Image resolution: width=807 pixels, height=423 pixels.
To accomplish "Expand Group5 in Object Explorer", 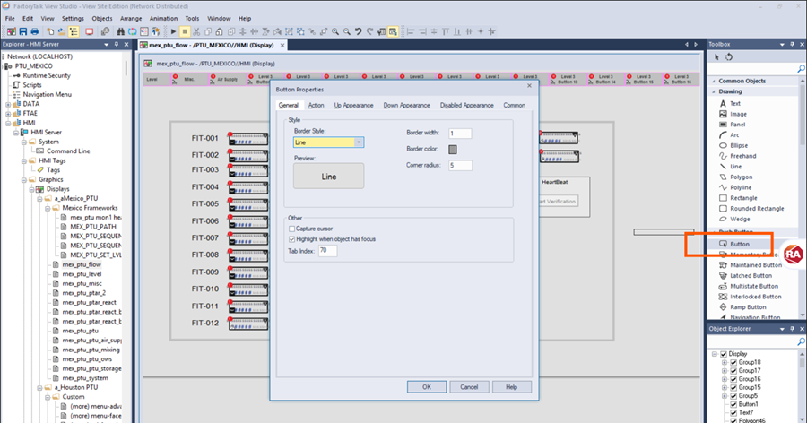I will [x=725, y=396].
